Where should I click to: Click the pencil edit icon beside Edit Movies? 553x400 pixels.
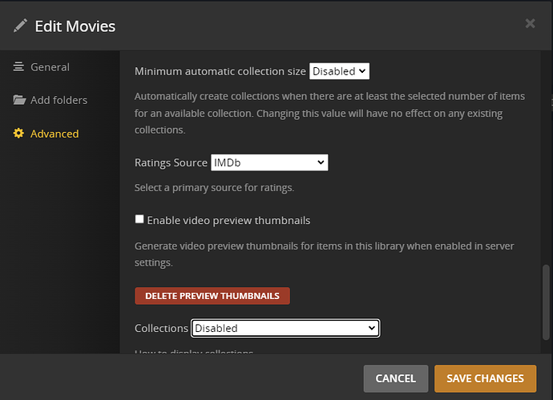pyautogui.click(x=20, y=26)
